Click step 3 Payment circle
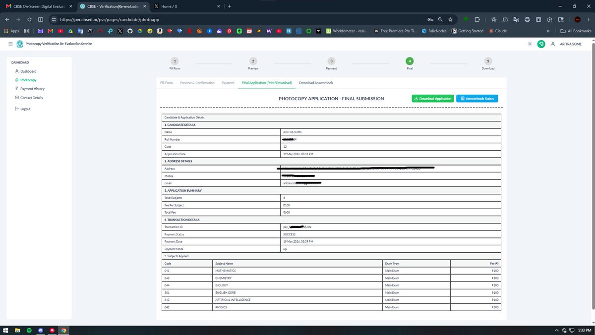The height and width of the screenshot is (335, 595). coord(331,61)
